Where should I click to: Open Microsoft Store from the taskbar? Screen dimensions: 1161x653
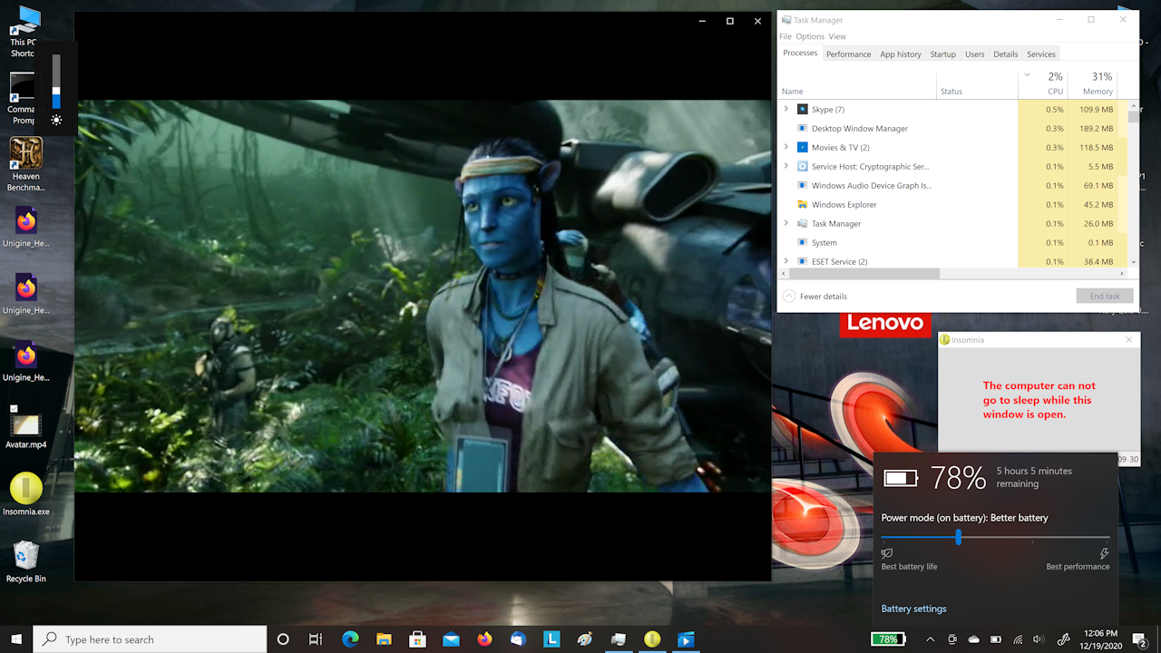click(417, 639)
